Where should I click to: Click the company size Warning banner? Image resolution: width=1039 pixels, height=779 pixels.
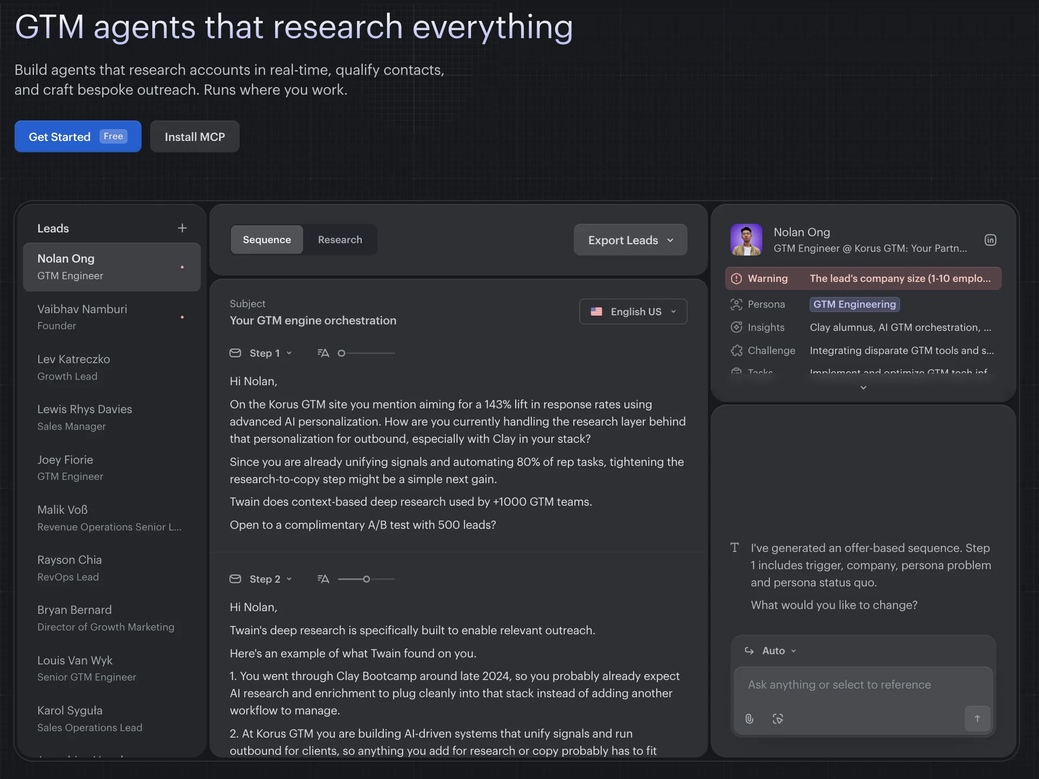coord(864,279)
